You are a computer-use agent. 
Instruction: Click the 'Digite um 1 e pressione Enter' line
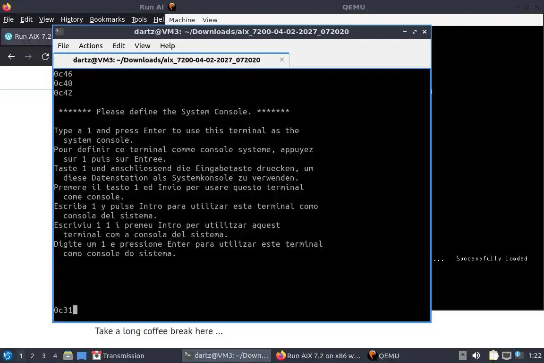point(188,244)
